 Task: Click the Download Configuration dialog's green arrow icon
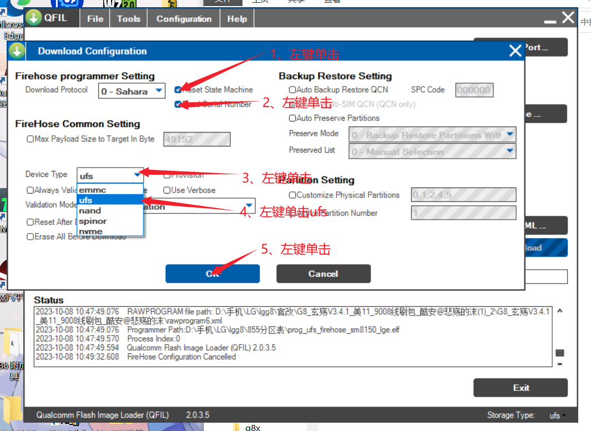(x=17, y=51)
